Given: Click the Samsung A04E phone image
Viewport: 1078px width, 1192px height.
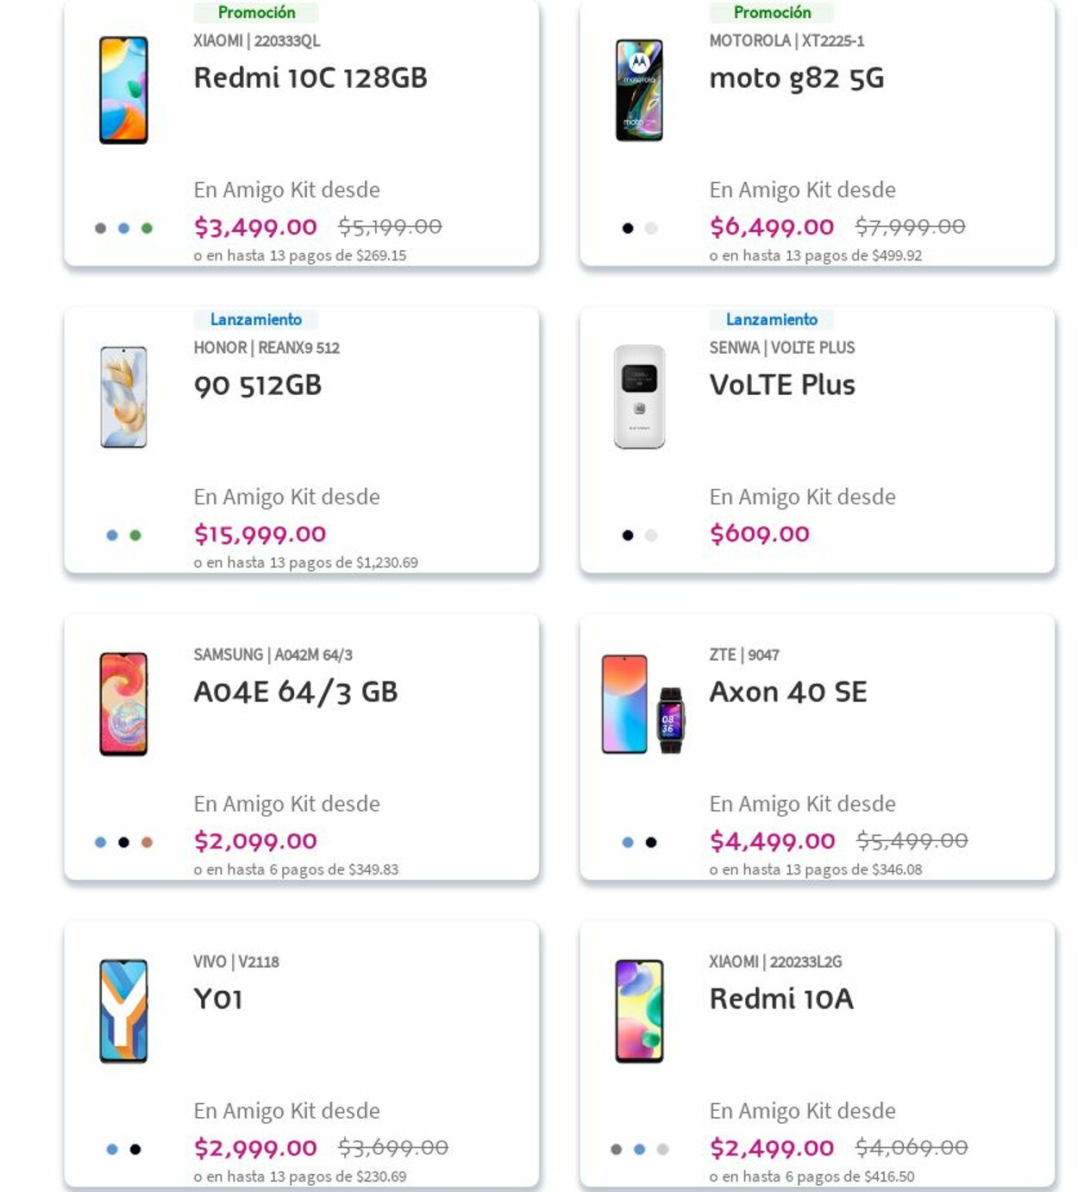Looking at the screenshot, I should (x=123, y=705).
